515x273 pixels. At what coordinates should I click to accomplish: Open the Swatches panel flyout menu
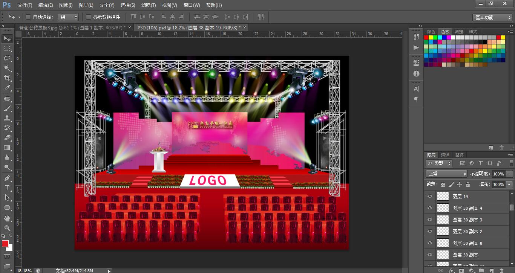[510, 32]
